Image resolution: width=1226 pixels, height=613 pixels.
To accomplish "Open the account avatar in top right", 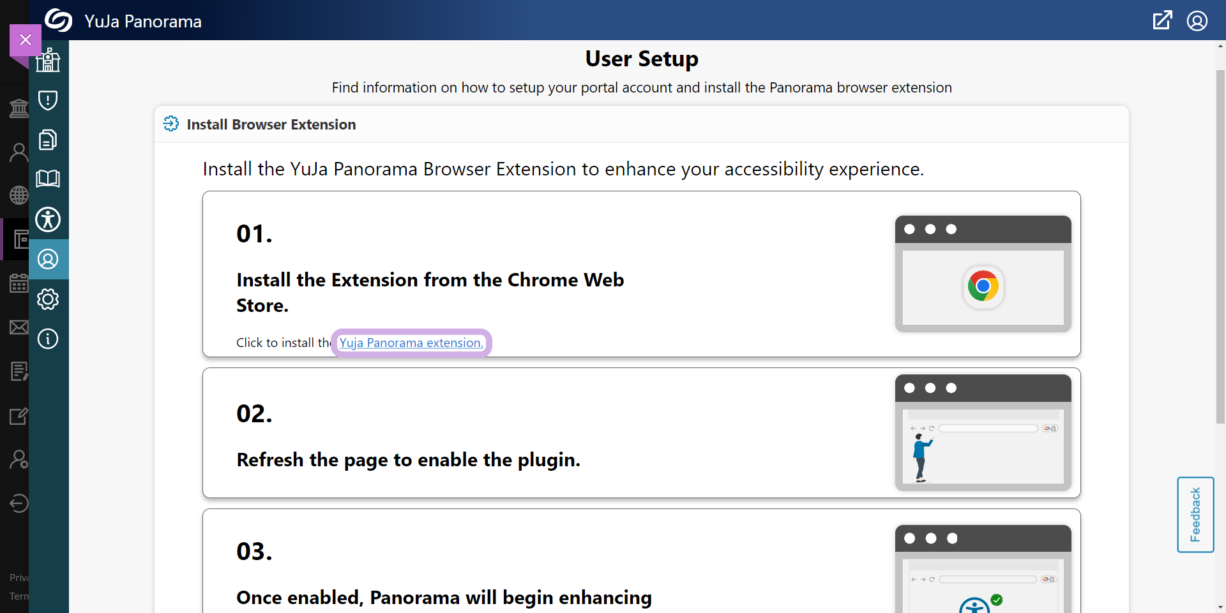I will pos(1197,20).
